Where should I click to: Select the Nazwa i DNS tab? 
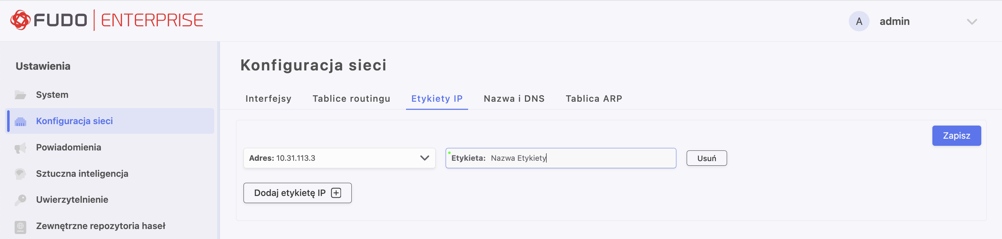pos(514,99)
